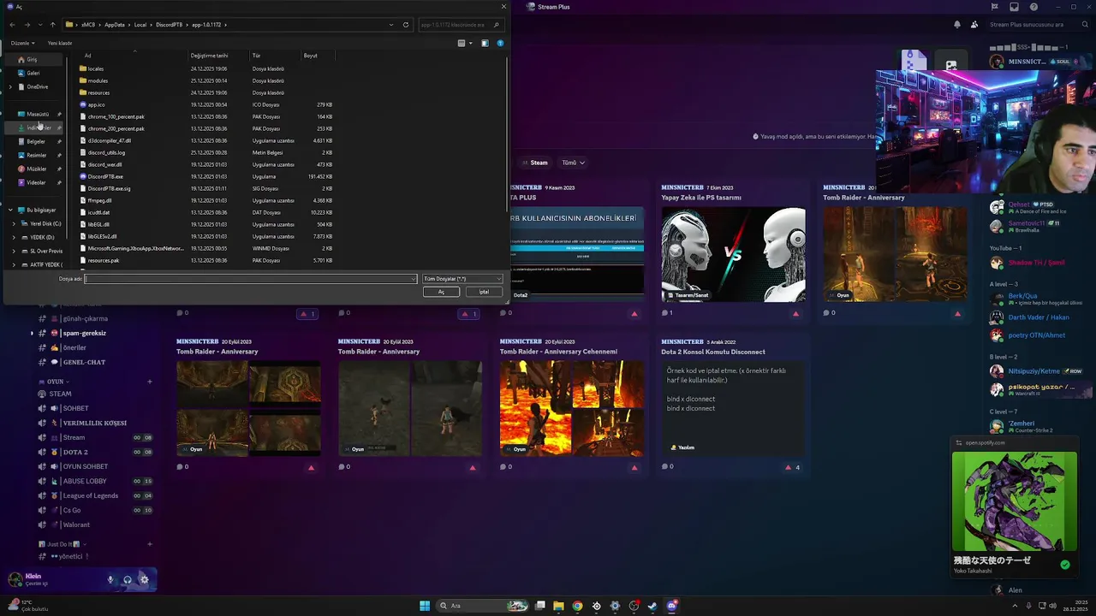The height and width of the screenshot is (616, 1096).
Task: Open Düzenle dropdown menu
Action: pos(22,43)
